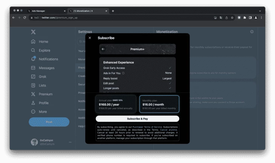The width and height of the screenshot is (275, 163).
Task: Open 0xCathym account avatar
Action: pyautogui.click(x=34, y=142)
